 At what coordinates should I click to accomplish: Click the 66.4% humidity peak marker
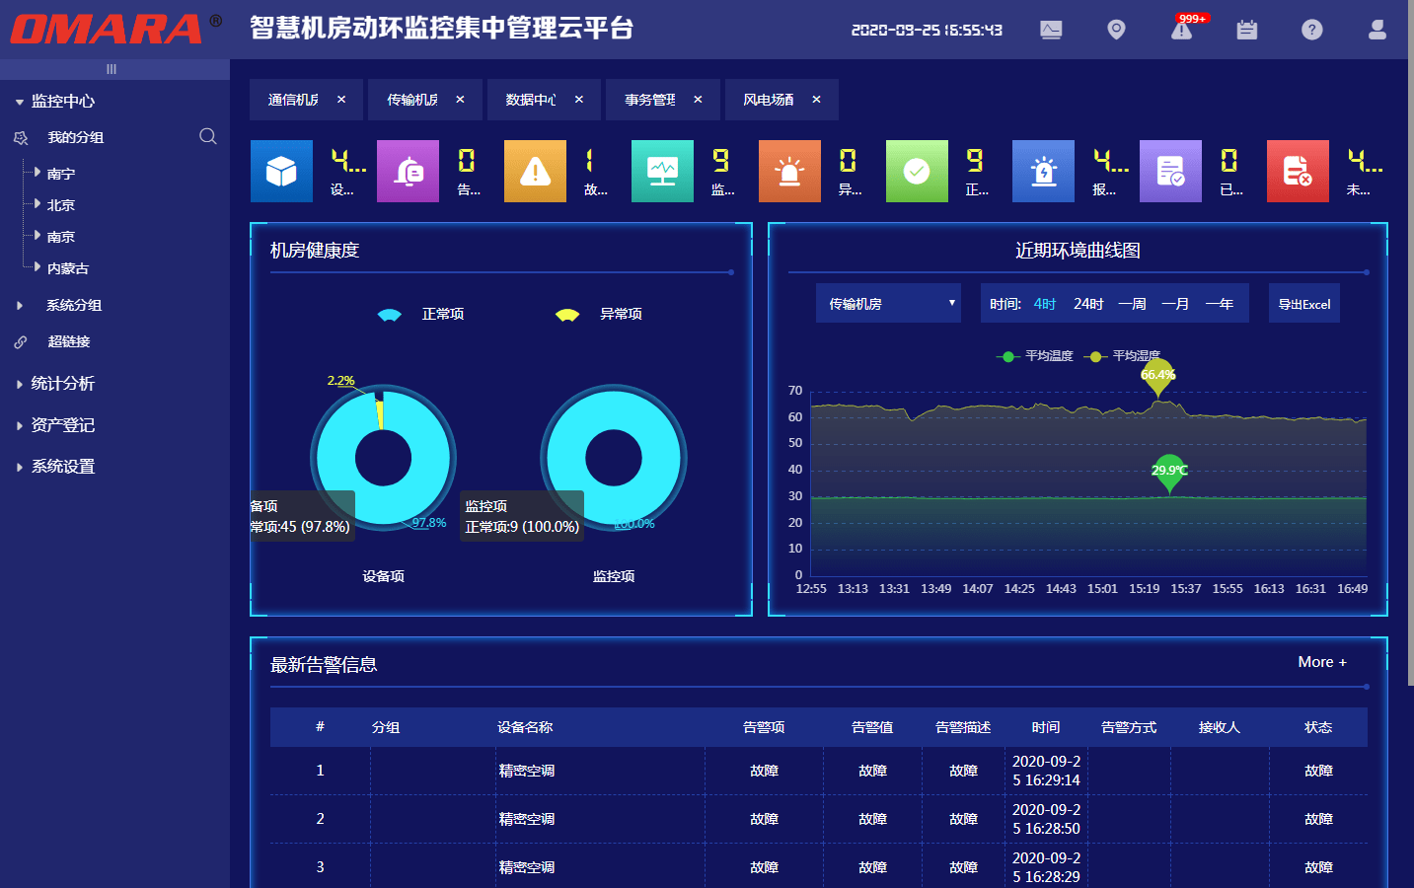pos(1157,377)
